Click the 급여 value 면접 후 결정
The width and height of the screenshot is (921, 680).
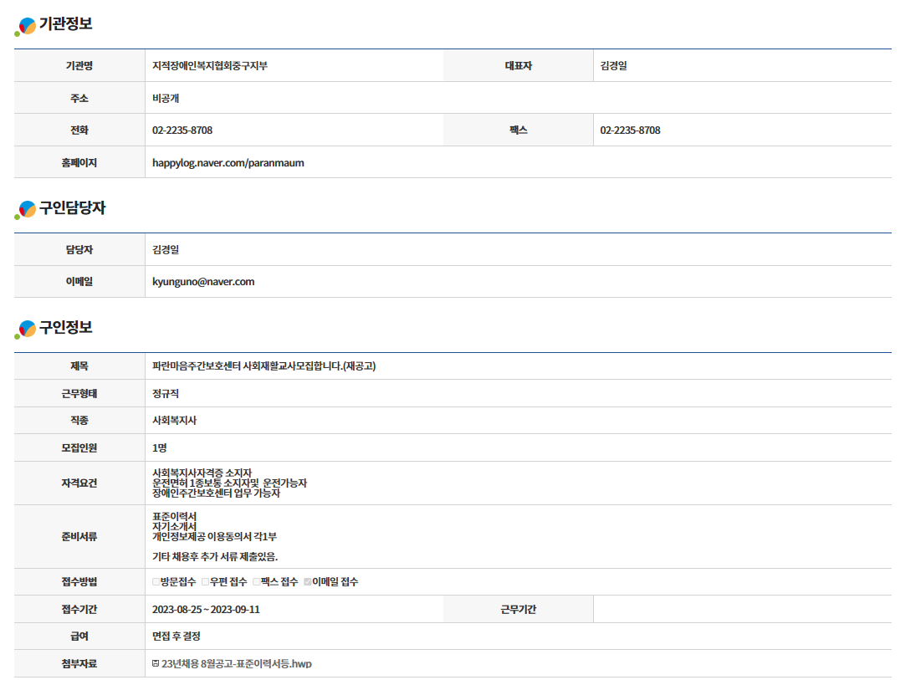(x=176, y=637)
